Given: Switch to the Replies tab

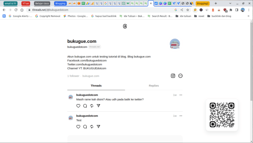Looking at the screenshot, I should click(x=154, y=86).
